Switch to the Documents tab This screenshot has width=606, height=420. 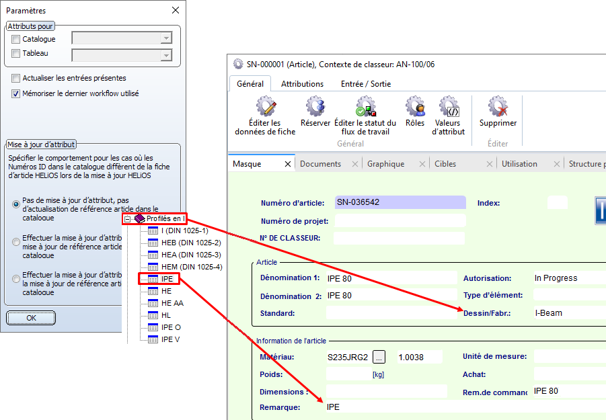320,164
